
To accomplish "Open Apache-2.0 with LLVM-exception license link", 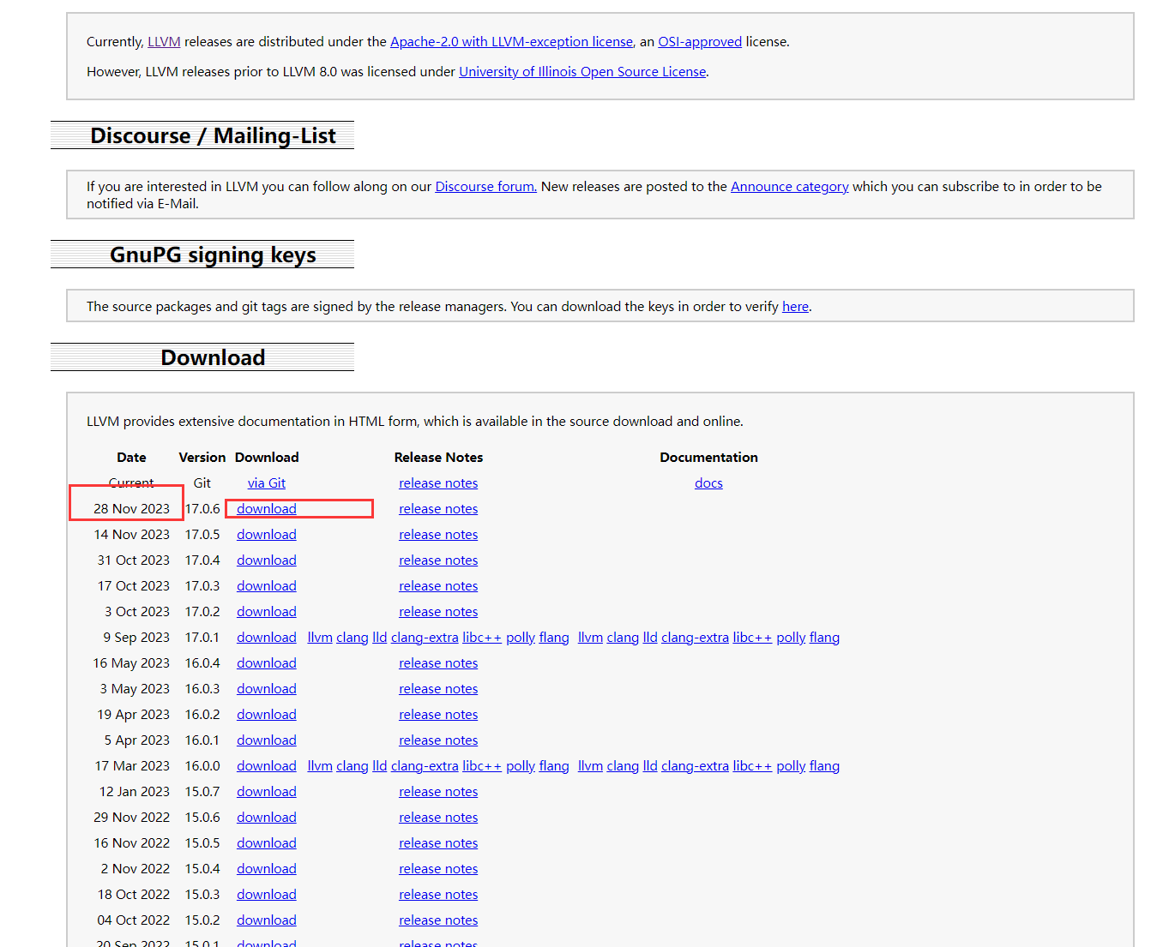I will (x=511, y=42).
